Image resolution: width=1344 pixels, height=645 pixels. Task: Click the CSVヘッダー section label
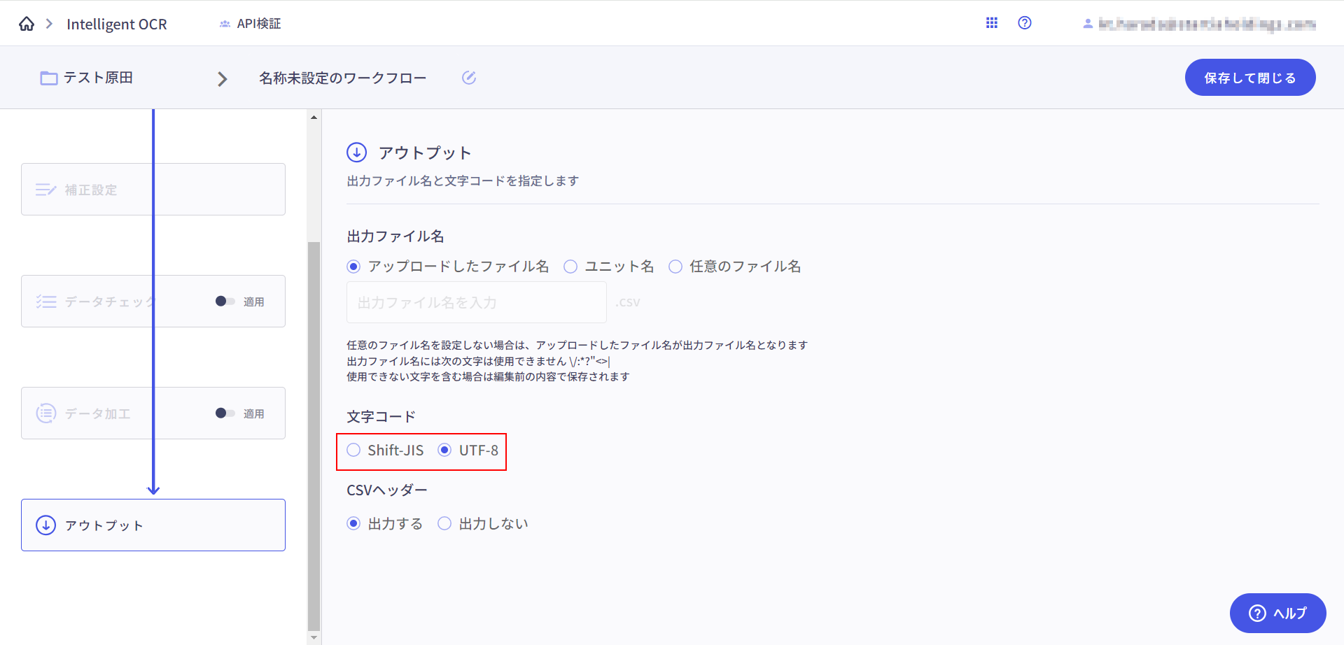(387, 490)
